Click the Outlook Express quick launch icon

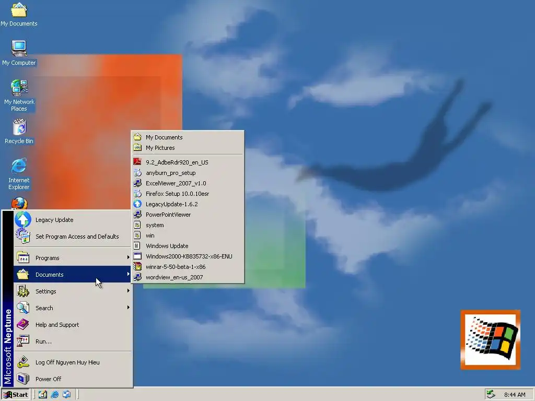pos(66,395)
